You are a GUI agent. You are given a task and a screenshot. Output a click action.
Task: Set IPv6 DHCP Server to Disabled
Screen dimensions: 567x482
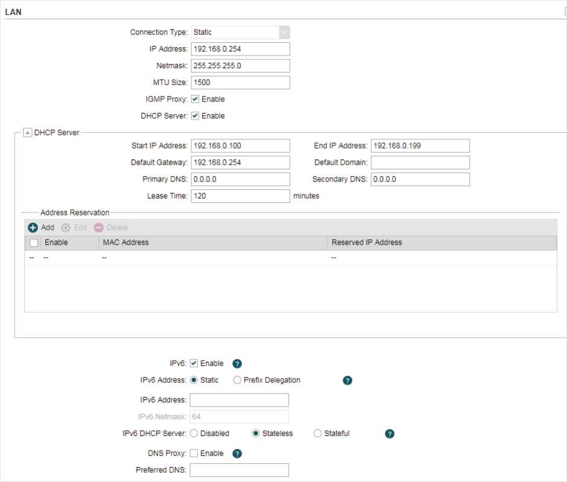(194, 433)
